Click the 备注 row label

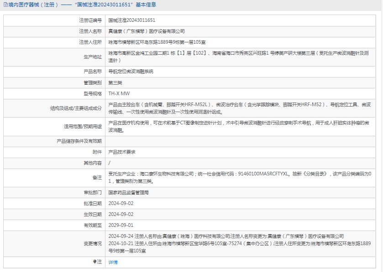(x=97, y=177)
